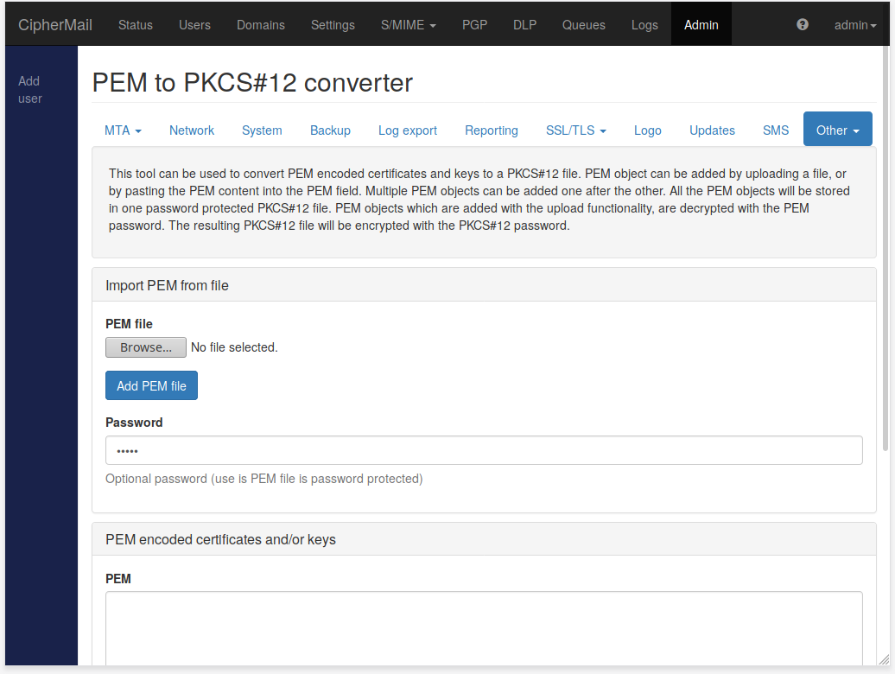Viewport: 895px width, 674px height.
Task: Expand the S/MIME dropdown menu
Action: pos(409,24)
